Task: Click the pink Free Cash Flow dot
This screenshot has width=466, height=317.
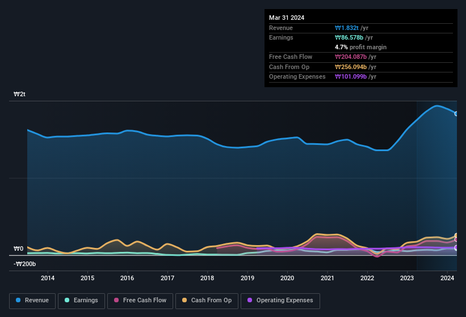Action: (116, 300)
